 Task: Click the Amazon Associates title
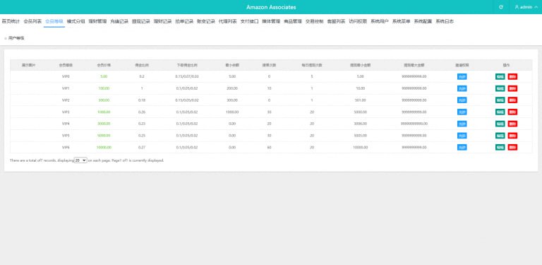click(271, 7)
